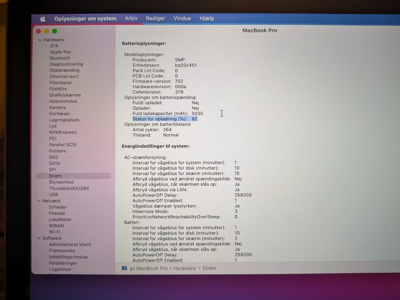Select Hukommelse in the sidebar
The height and width of the screenshot is (300, 400).
[63, 101]
